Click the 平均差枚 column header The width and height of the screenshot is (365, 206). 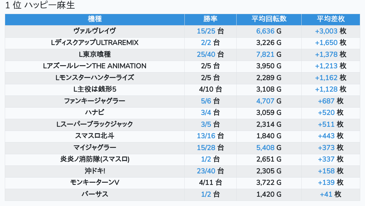pos(331,19)
